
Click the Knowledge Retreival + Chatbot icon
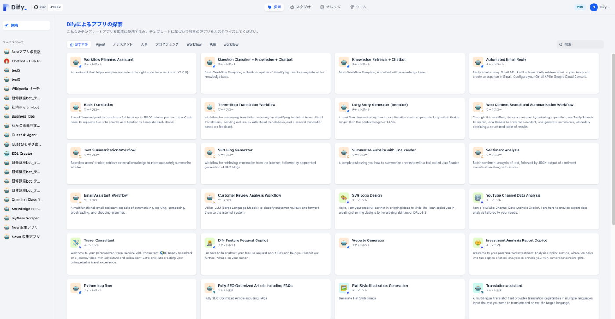(344, 62)
